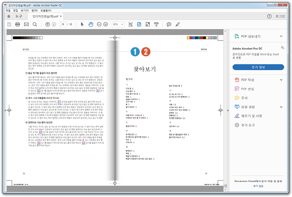This screenshot has height=197, width=292.
Task: Click the copy icon beside Adobe Acrobat Pro DC
Action: (283, 48)
